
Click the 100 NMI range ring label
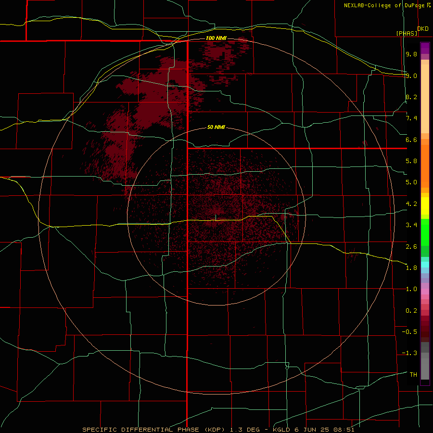[216, 38]
